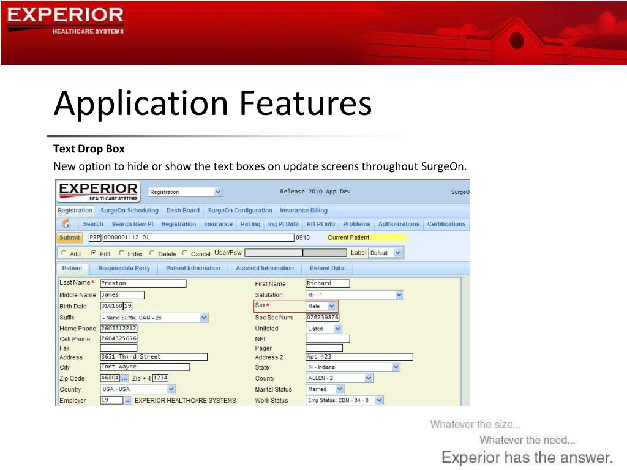The image size is (627, 470).
Task: Click the empty NPI field
Action: tap(328, 339)
